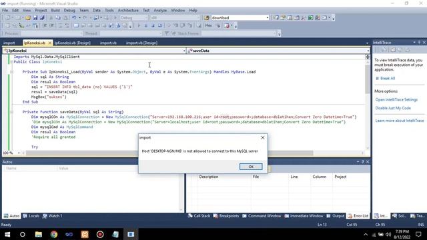The height and width of the screenshot is (240, 427).
Task: Open the Windows Start menu
Action: point(7,234)
